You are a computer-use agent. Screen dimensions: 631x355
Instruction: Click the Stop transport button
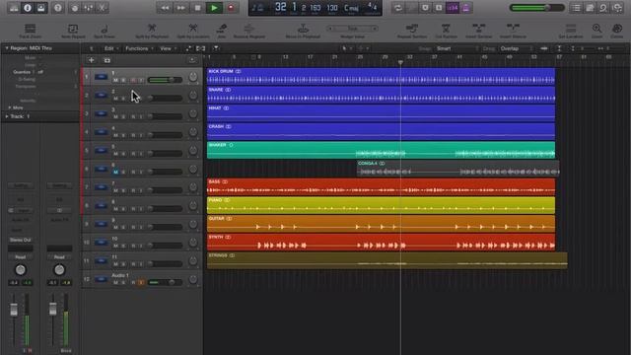click(x=197, y=8)
